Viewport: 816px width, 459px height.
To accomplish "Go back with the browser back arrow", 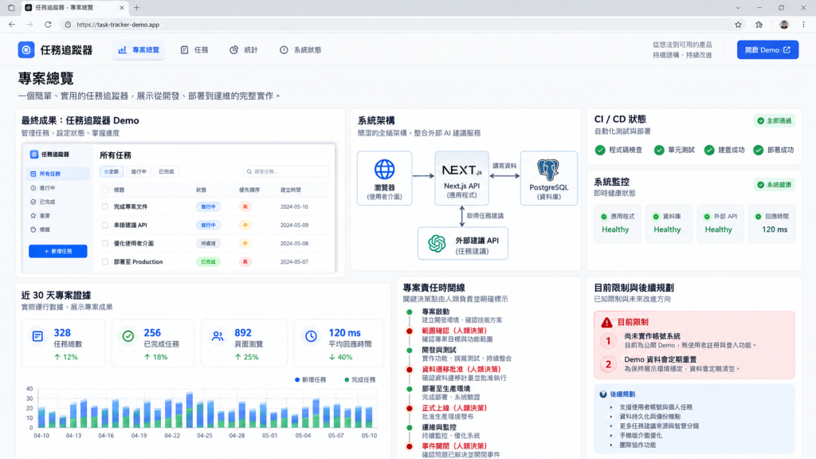I will 12,25.
